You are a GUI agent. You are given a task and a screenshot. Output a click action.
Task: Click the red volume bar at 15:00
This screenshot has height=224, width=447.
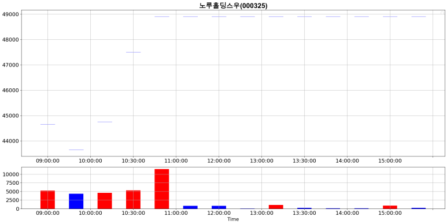(x=390, y=207)
